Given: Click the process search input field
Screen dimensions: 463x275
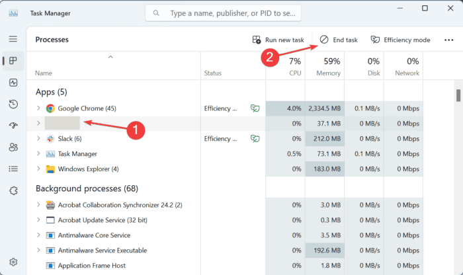Looking at the screenshot, I should point(223,13).
